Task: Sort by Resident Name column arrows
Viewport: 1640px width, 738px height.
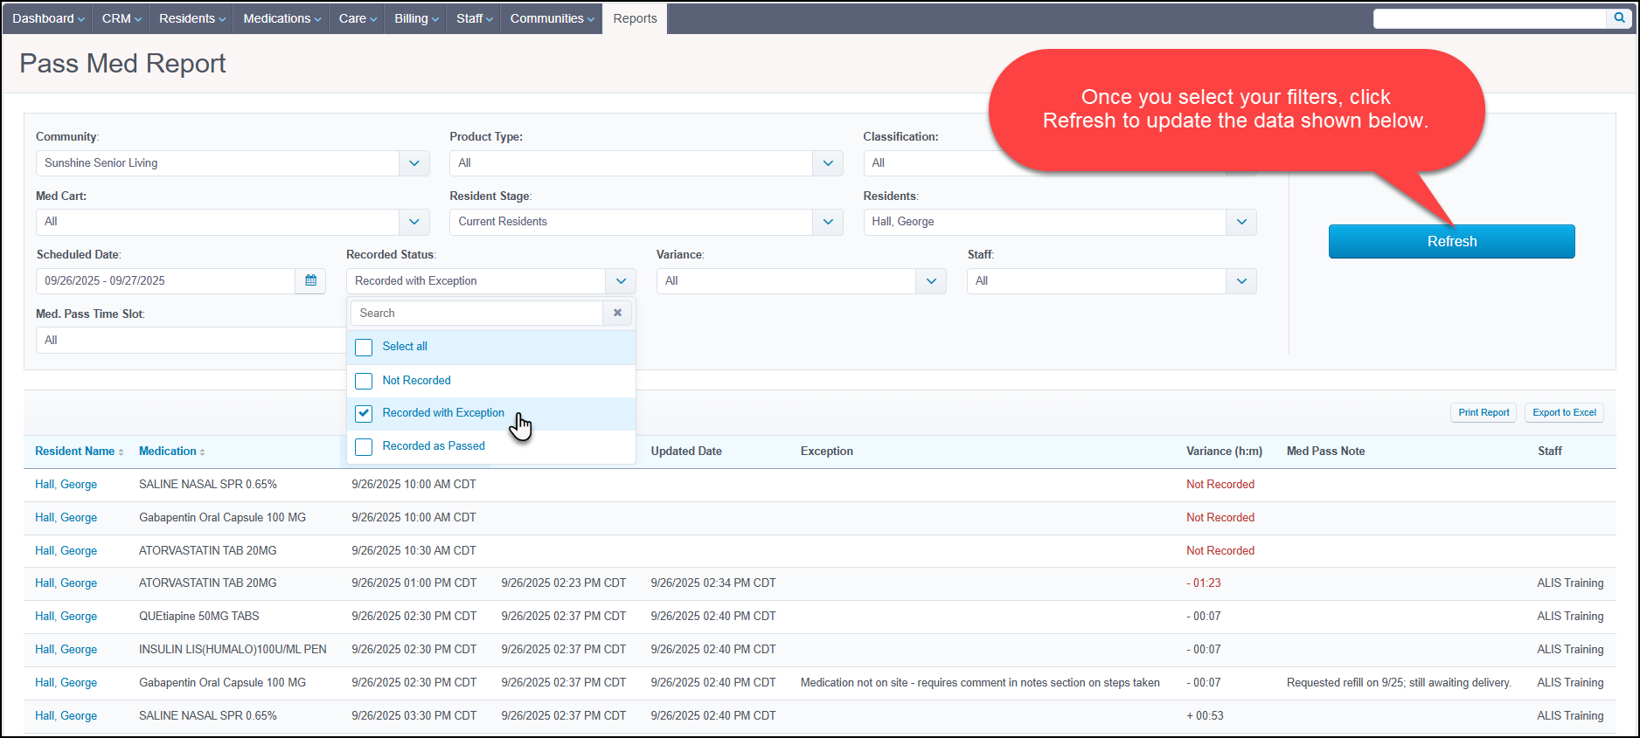Action: pos(121,452)
